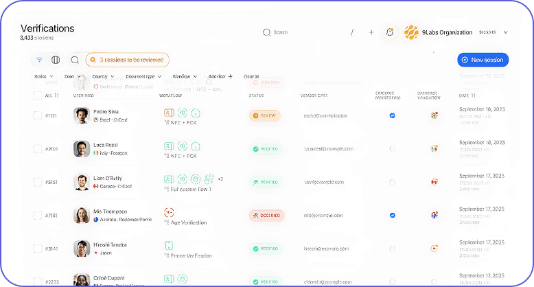Expand the 9Labs Organization account chevron

click(506, 32)
